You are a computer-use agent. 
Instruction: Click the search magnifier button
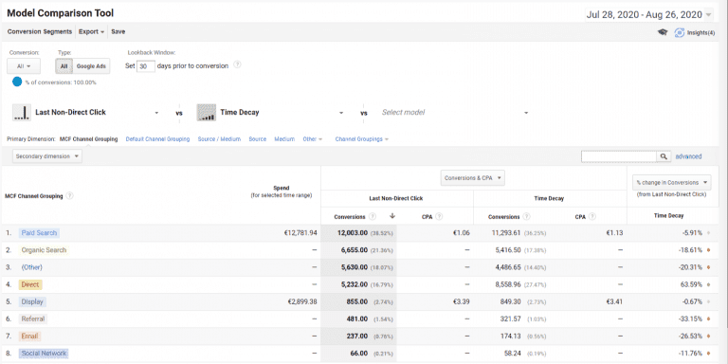(x=664, y=157)
